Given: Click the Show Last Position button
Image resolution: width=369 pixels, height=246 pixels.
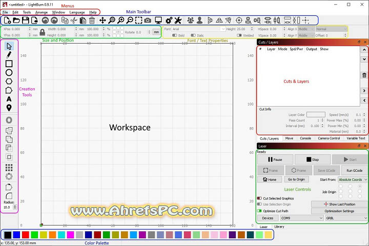Looking at the screenshot, I should point(339,204).
